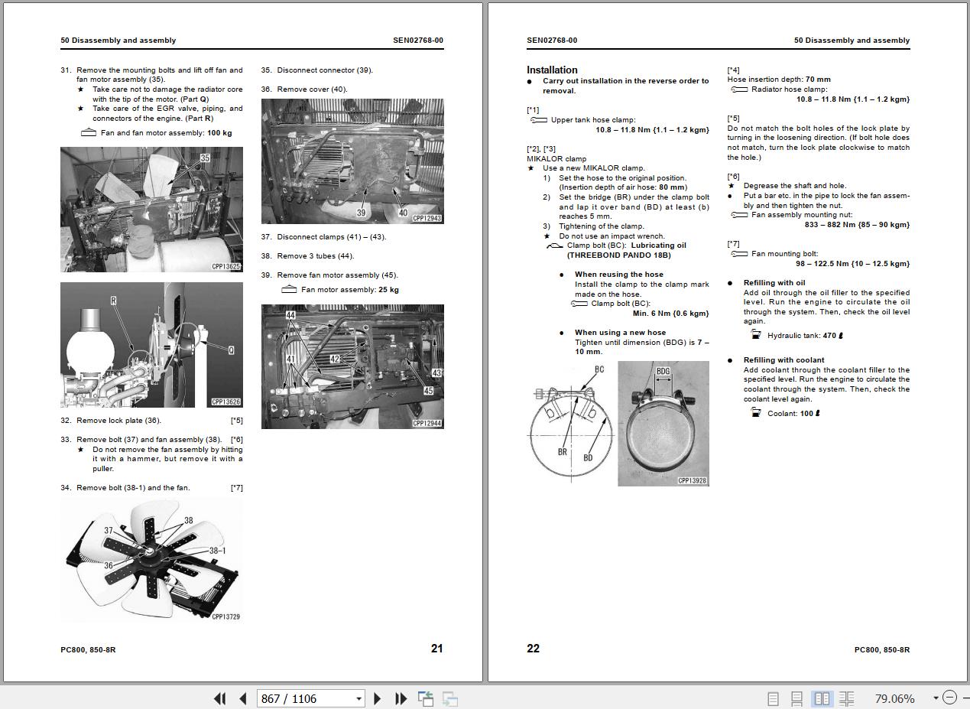This screenshot has height=709, width=970.
Task: Click the 79.06% zoom value
Action: 894,698
